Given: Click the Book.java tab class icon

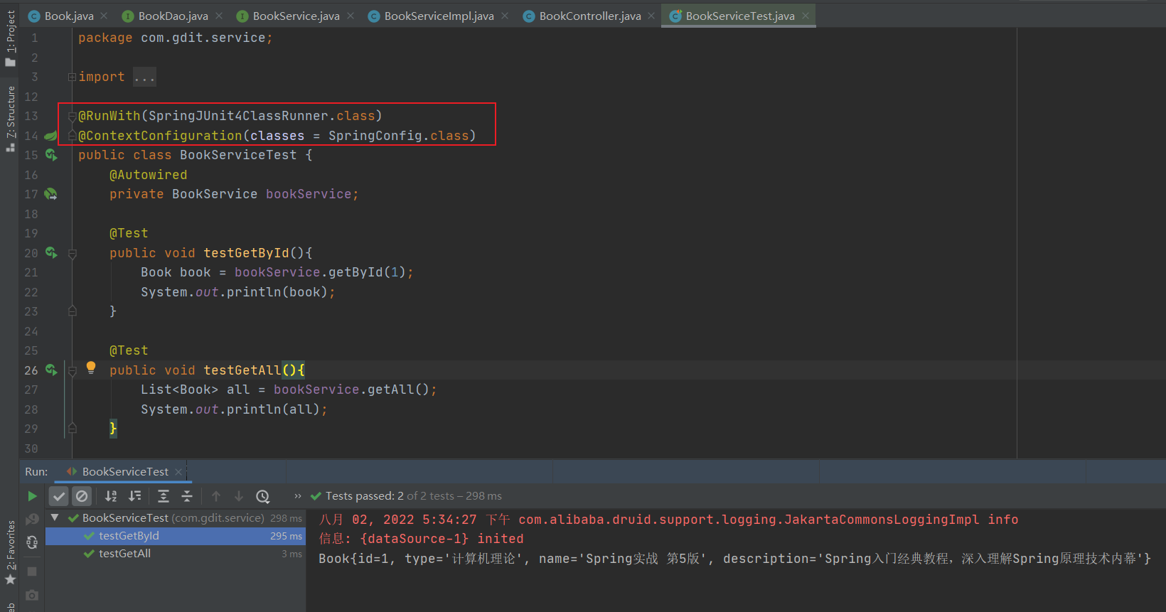Looking at the screenshot, I should (34, 16).
